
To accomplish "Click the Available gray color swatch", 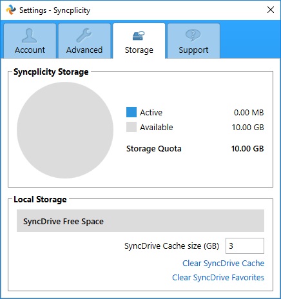I will (x=131, y=127).
